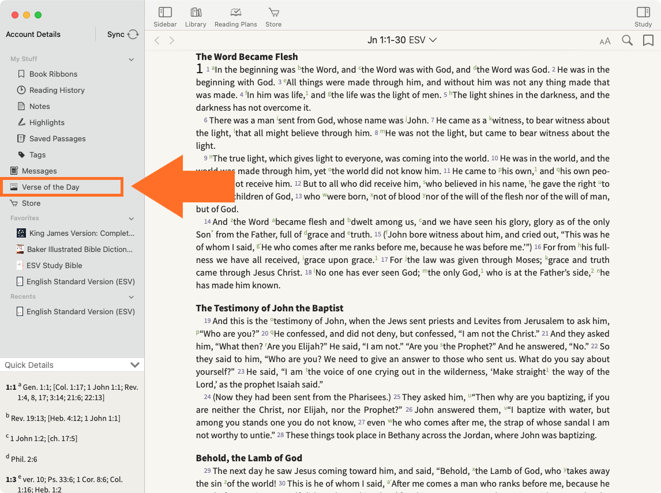
Task: Toggle the Study pane icon
Action: (643, 12)
